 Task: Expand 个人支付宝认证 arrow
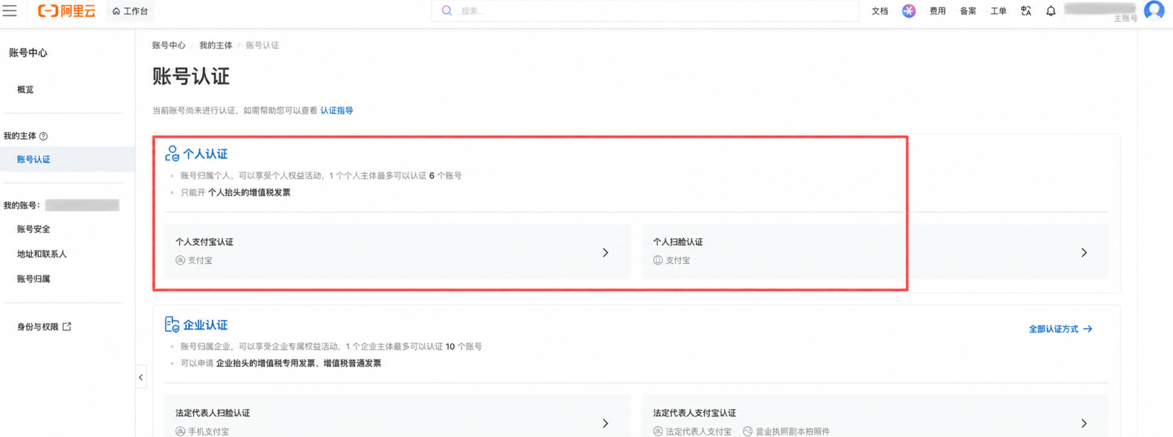[606, 252]
